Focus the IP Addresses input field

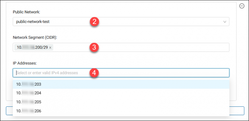pyautogui.click(x=121, y=73)
